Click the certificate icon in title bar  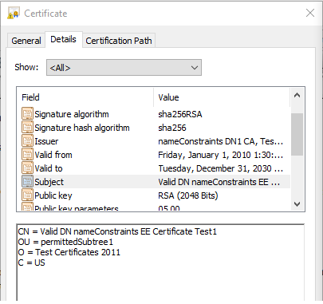point(14,13)
